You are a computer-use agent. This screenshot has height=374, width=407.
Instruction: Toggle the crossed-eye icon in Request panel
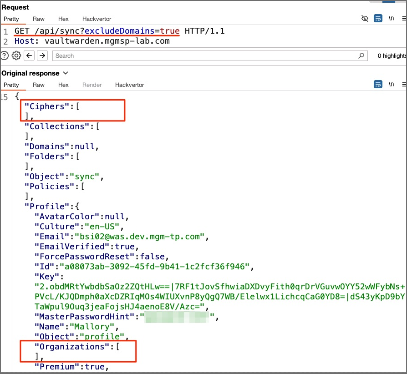pyautogui.click(x=364, y=19)
